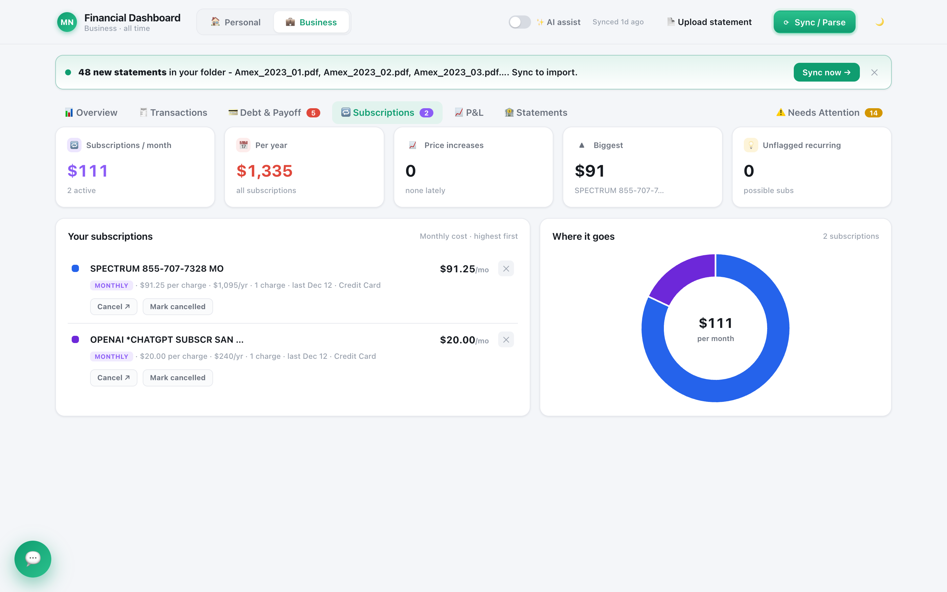Click the purple OPENAI color dot
The image size is (947, 592).
(x=75, y=339)
